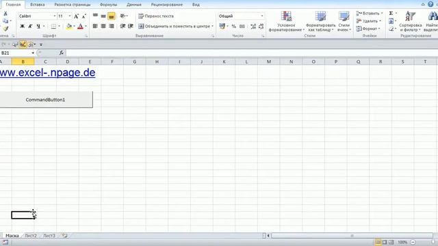This screenshot has height=246, width=438.
Task: Click the cell borders icon
Action: pyautogui.click(x=53, y=26)
